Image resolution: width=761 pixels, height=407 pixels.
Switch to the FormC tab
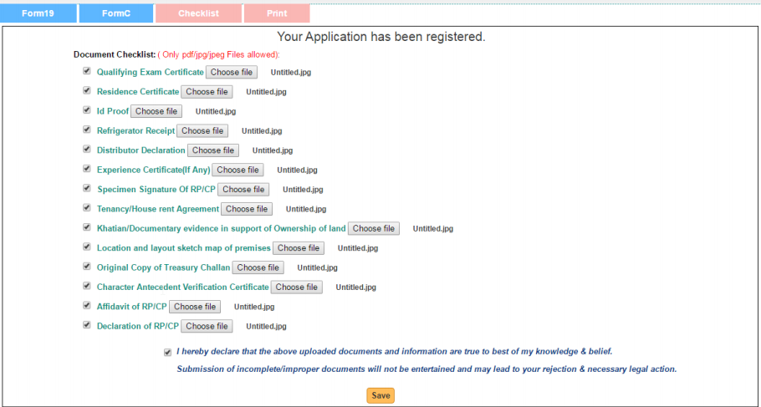pyautogui.click(x=116, y=13)
